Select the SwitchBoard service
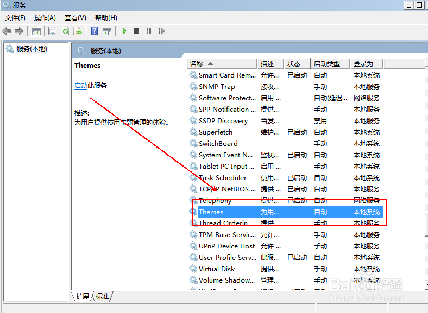 click(x=286, y=143)
